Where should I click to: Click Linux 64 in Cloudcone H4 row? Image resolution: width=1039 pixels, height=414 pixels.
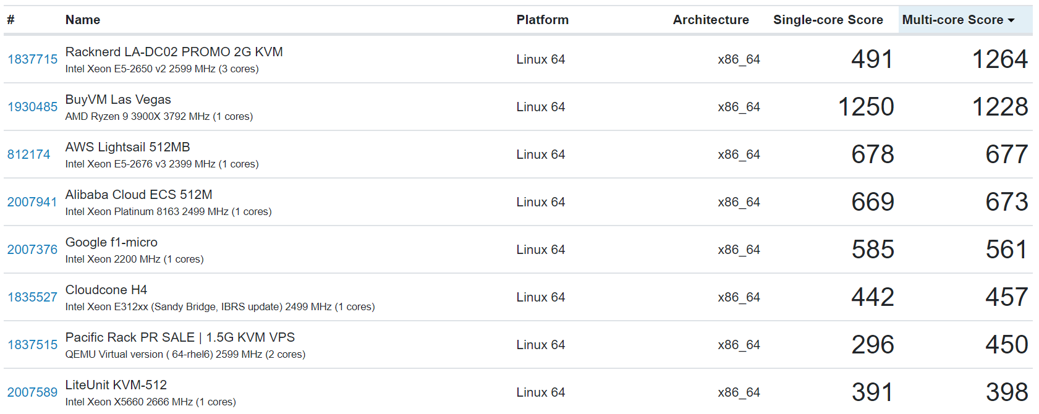point(541,297)
